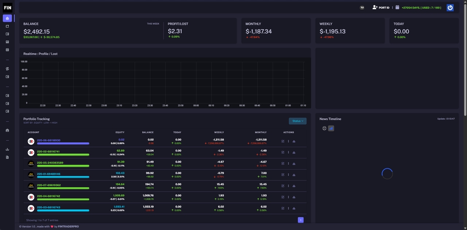The image size is (467, 230).
Task: Toggle the bar-chart view in News Timeline
Action: point(331,129)
